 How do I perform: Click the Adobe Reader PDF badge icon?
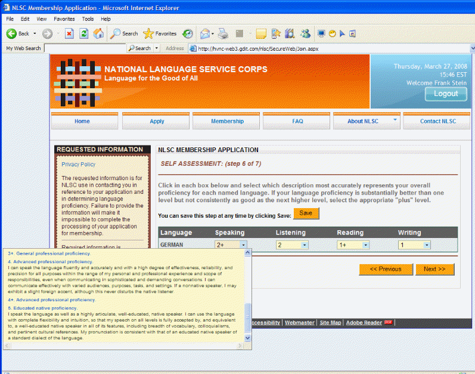[x=389, y=322]
